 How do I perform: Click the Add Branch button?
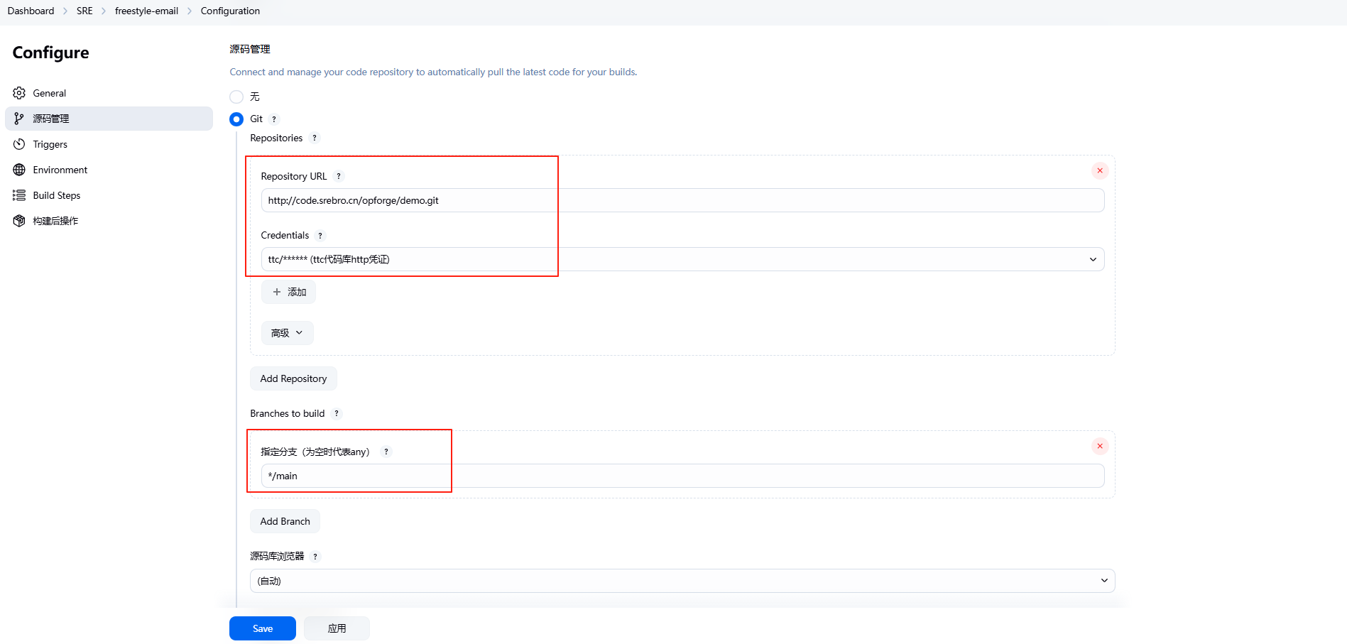(x=285, y=521)
